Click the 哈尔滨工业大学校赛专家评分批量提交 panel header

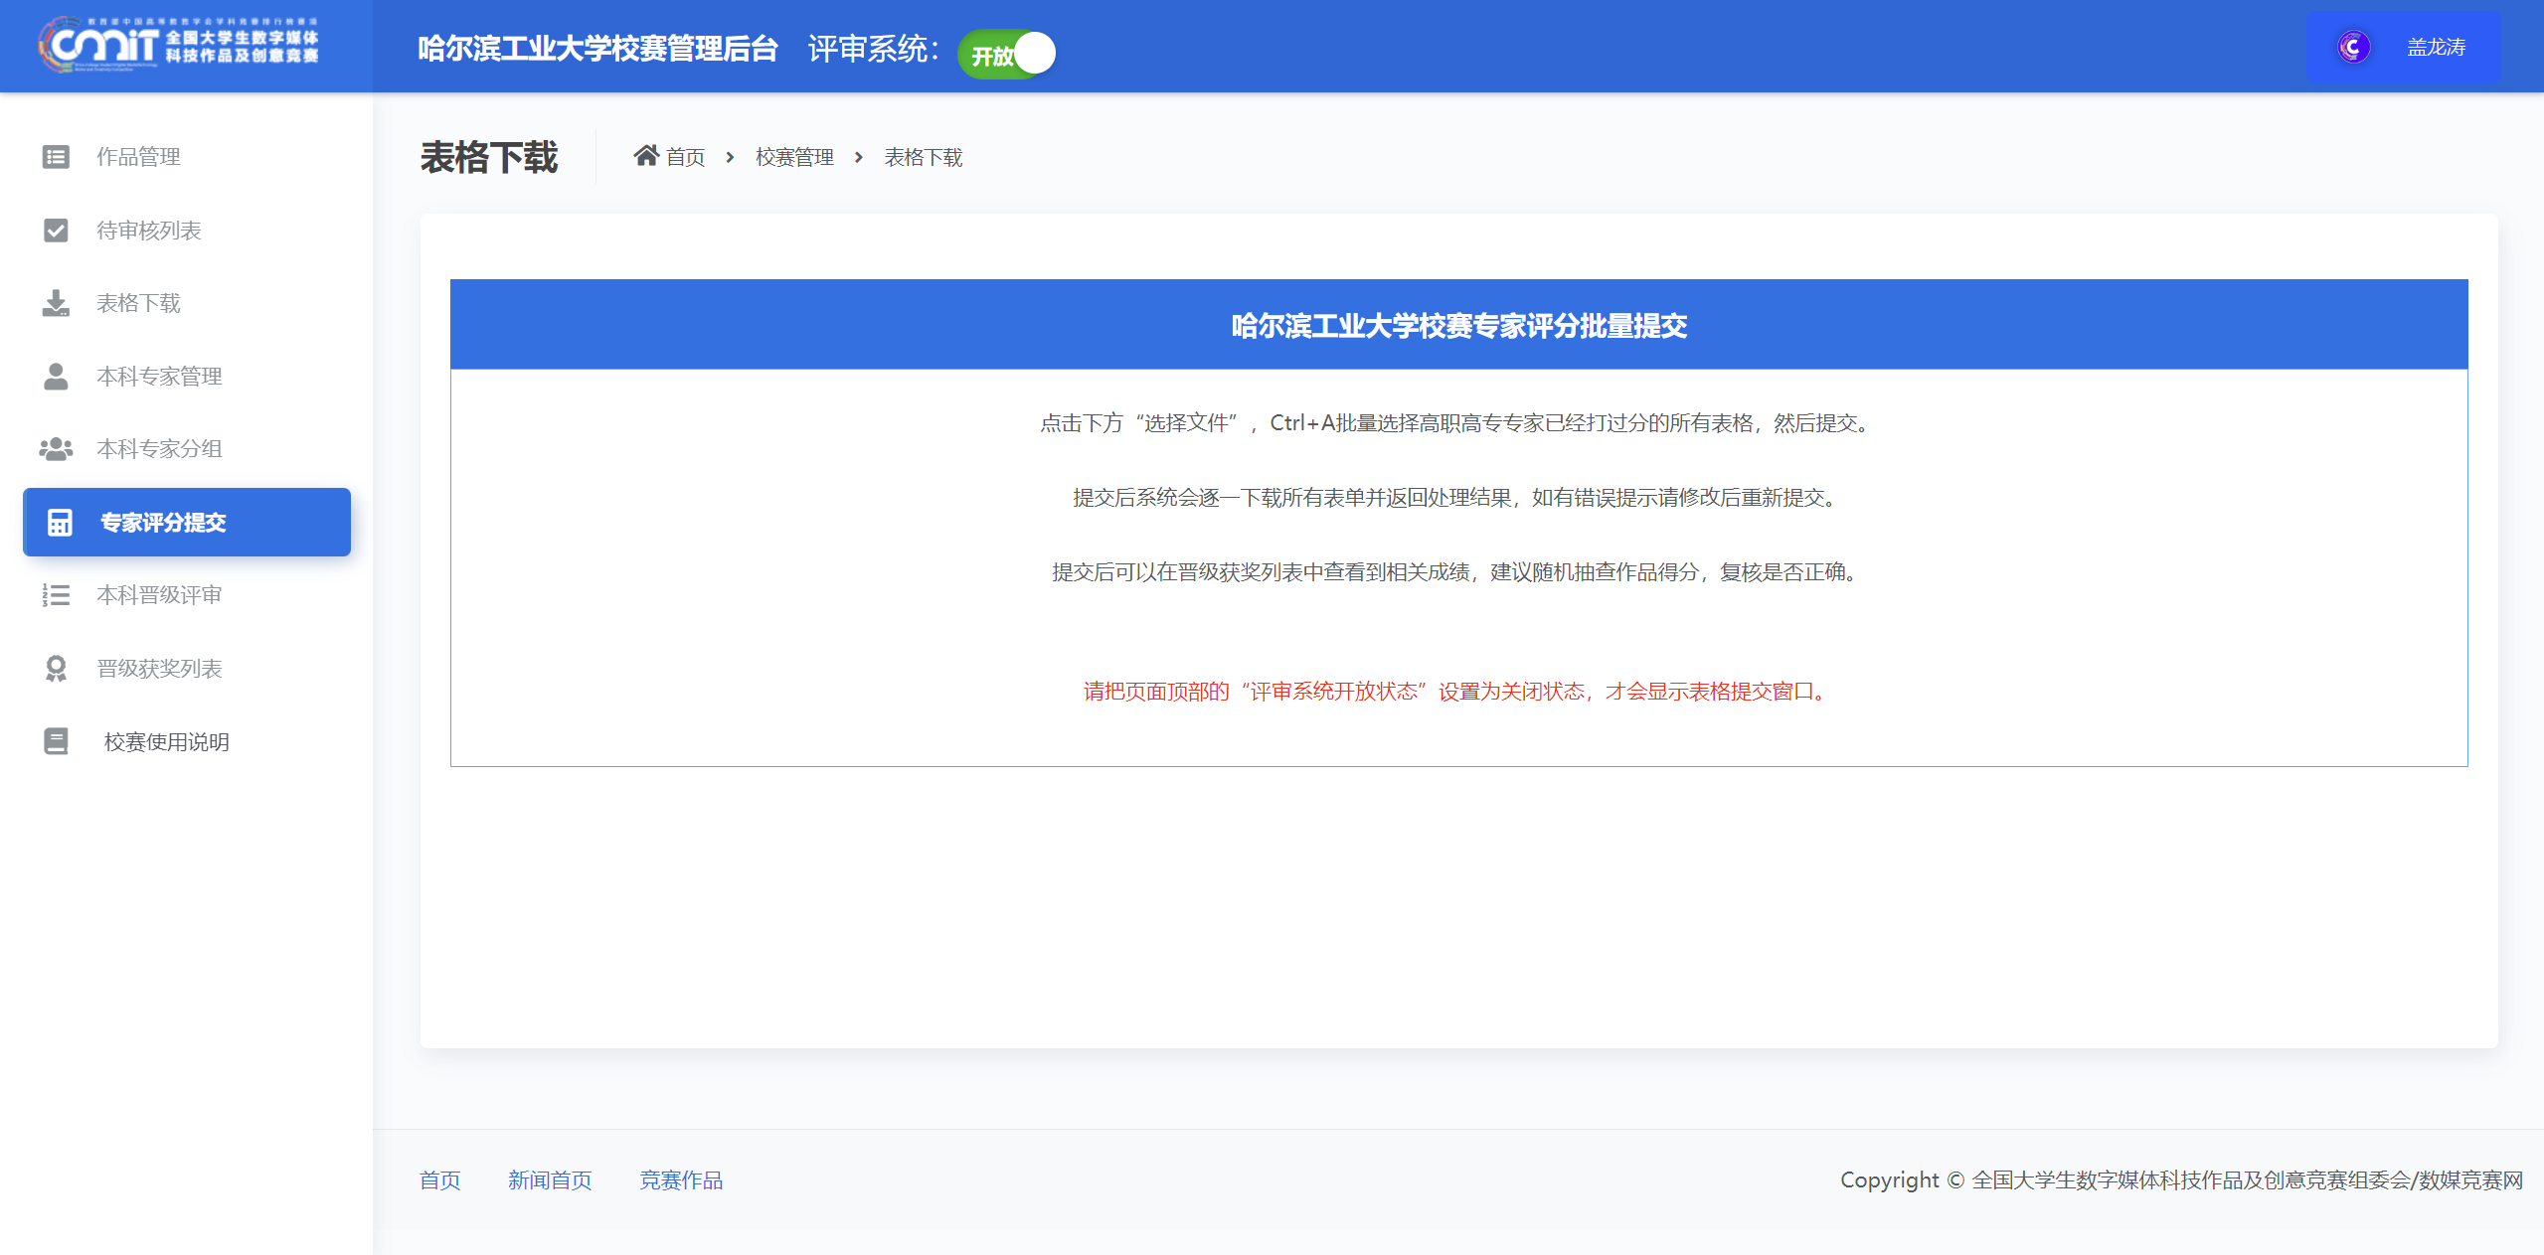pyautogui.click(x=1458, y=325)
